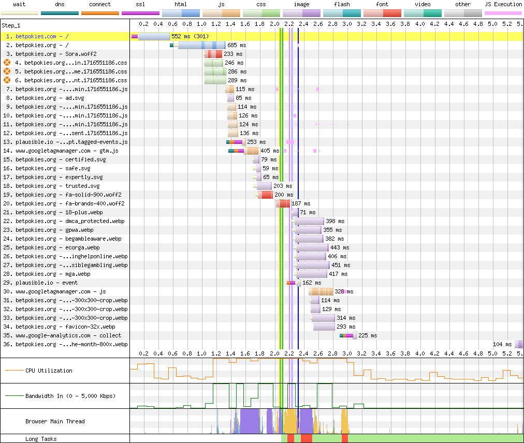Click the 187 ms fa-brands font bar
Screen dimensions: 524x443
coord(283,203)
